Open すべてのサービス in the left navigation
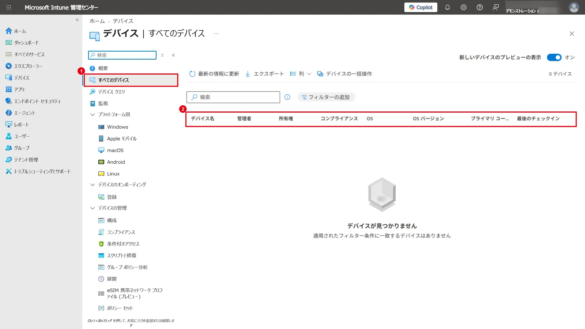The width and height of the screenshot is (585, 329). (x=25, y=54)
